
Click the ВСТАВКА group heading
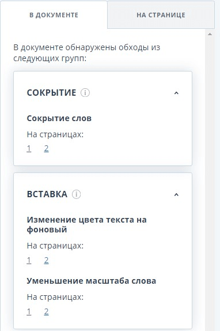coord(47,194)
